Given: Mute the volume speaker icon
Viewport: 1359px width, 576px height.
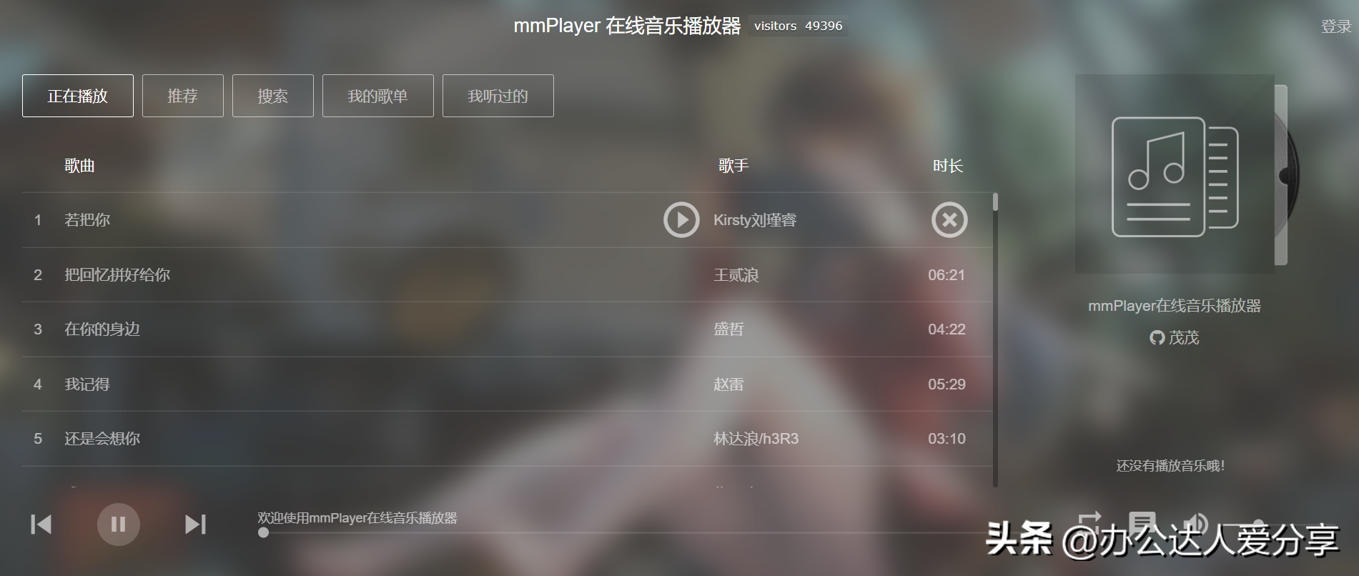Looking at the screenshot, I should 1195,524.
